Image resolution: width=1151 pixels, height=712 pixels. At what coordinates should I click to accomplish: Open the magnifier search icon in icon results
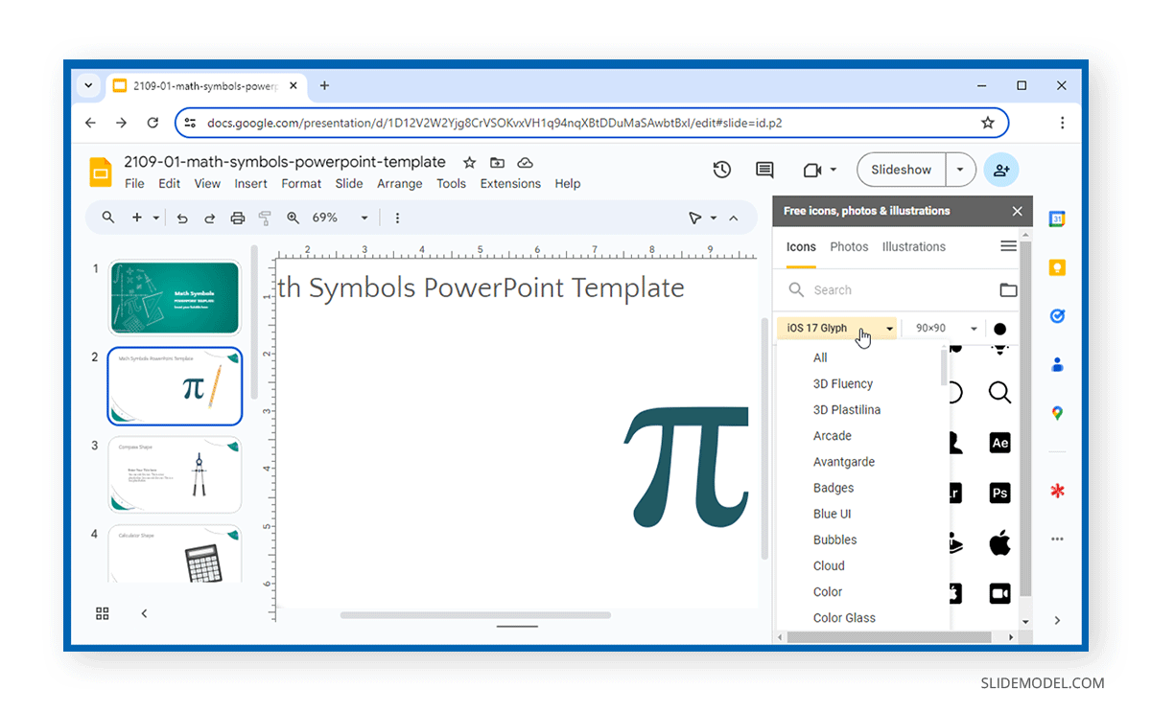pos(999,392)
